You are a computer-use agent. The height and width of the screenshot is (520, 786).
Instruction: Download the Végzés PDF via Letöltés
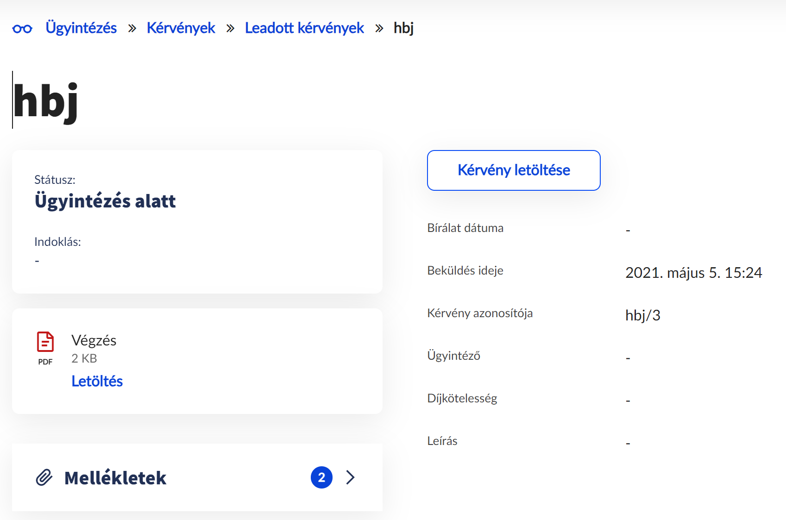tap(97, 381)
